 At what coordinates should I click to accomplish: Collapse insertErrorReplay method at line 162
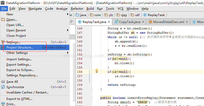click(x=92, y=98)
